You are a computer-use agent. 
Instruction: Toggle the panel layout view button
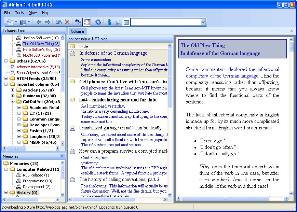[126, 22]
